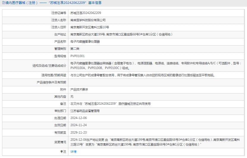Click the 生产地址 row label
The image size is (247, 158).
pos(60,35)
